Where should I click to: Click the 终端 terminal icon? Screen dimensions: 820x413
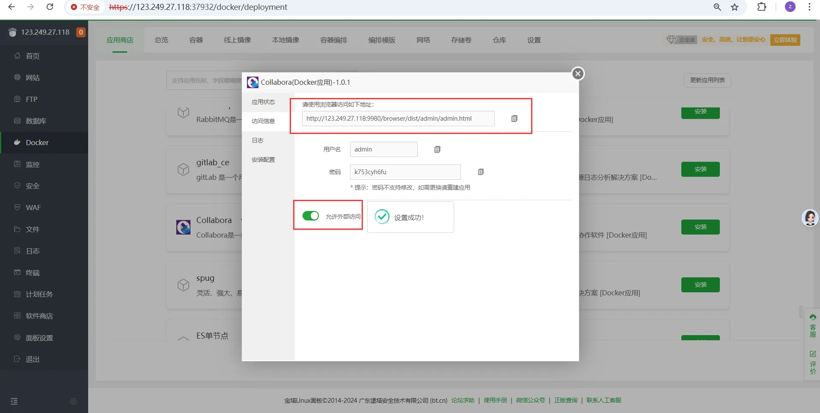[x=17, y=272]
